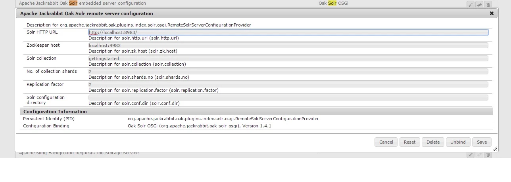The width and height of the screenshot is (511, 182).
Task: Edit the Background Requests Job Storage Service row
Action: pos(471,155)
